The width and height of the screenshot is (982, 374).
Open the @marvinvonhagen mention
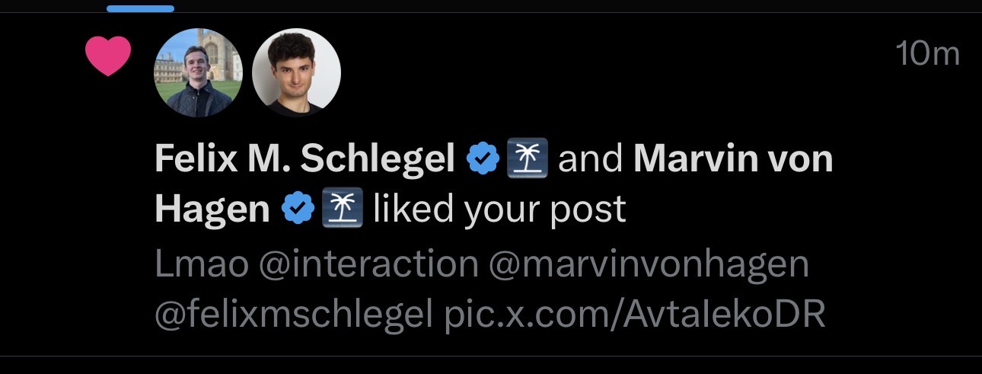coord(649,265)
